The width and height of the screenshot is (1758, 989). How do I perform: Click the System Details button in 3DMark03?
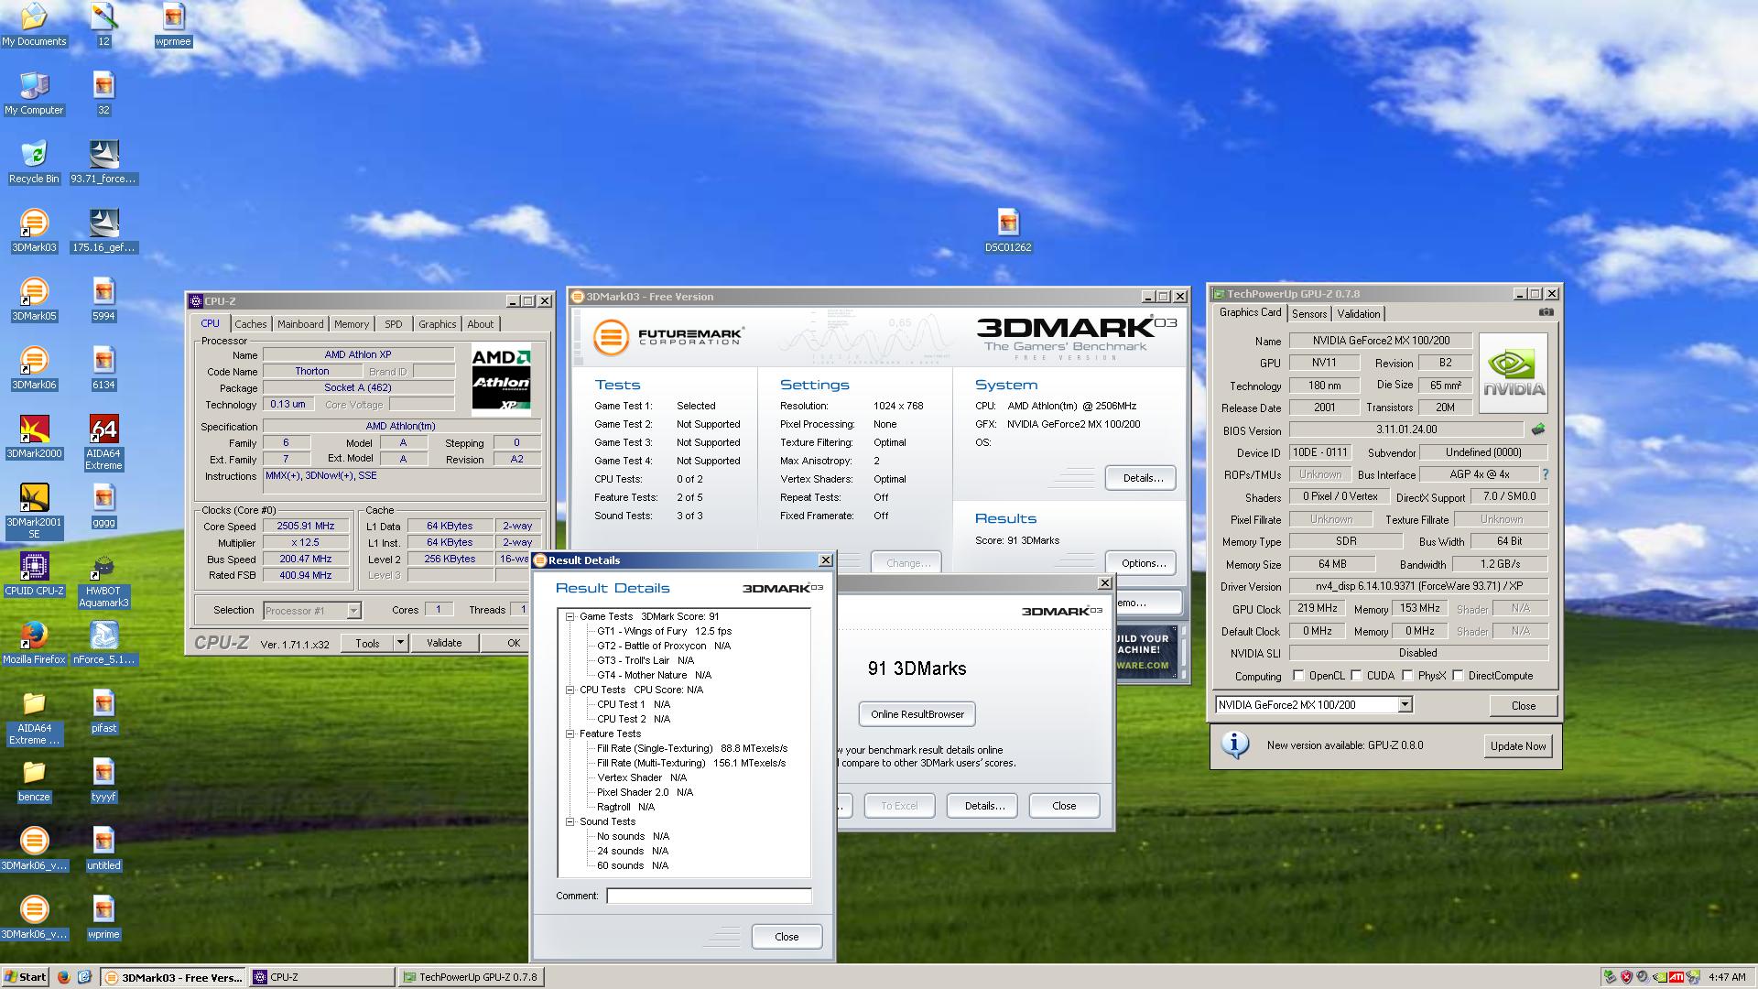(x=1141, y=478)
